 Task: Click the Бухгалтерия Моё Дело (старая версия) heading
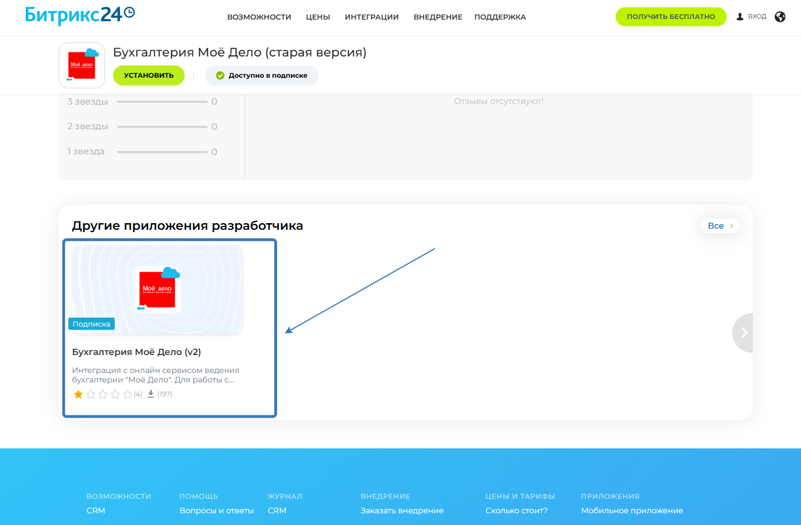tap(240, 53)
